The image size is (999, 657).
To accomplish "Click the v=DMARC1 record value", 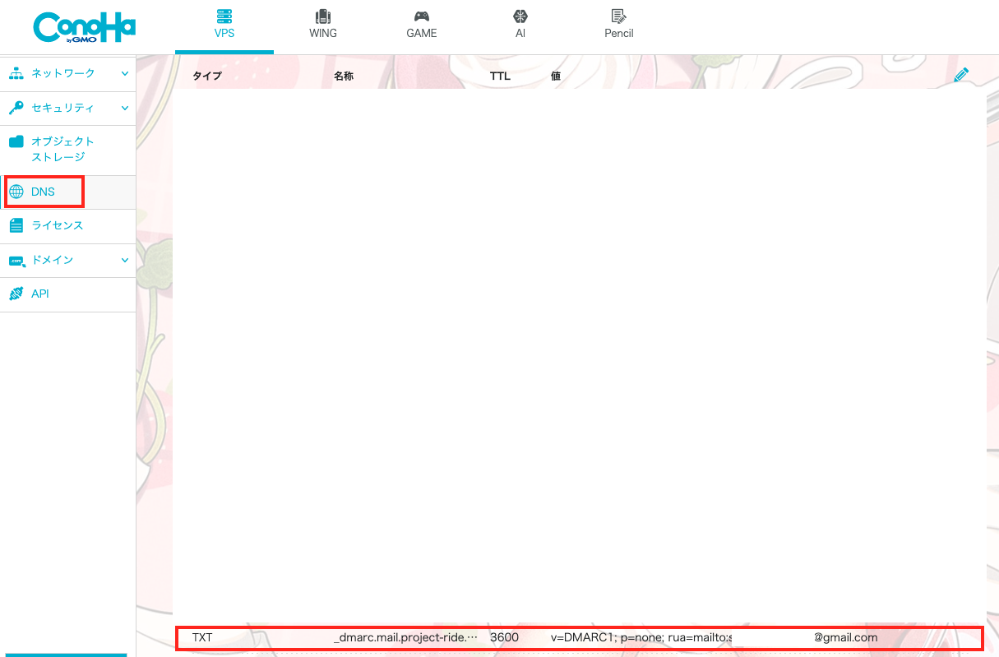I will pos(714,637).
